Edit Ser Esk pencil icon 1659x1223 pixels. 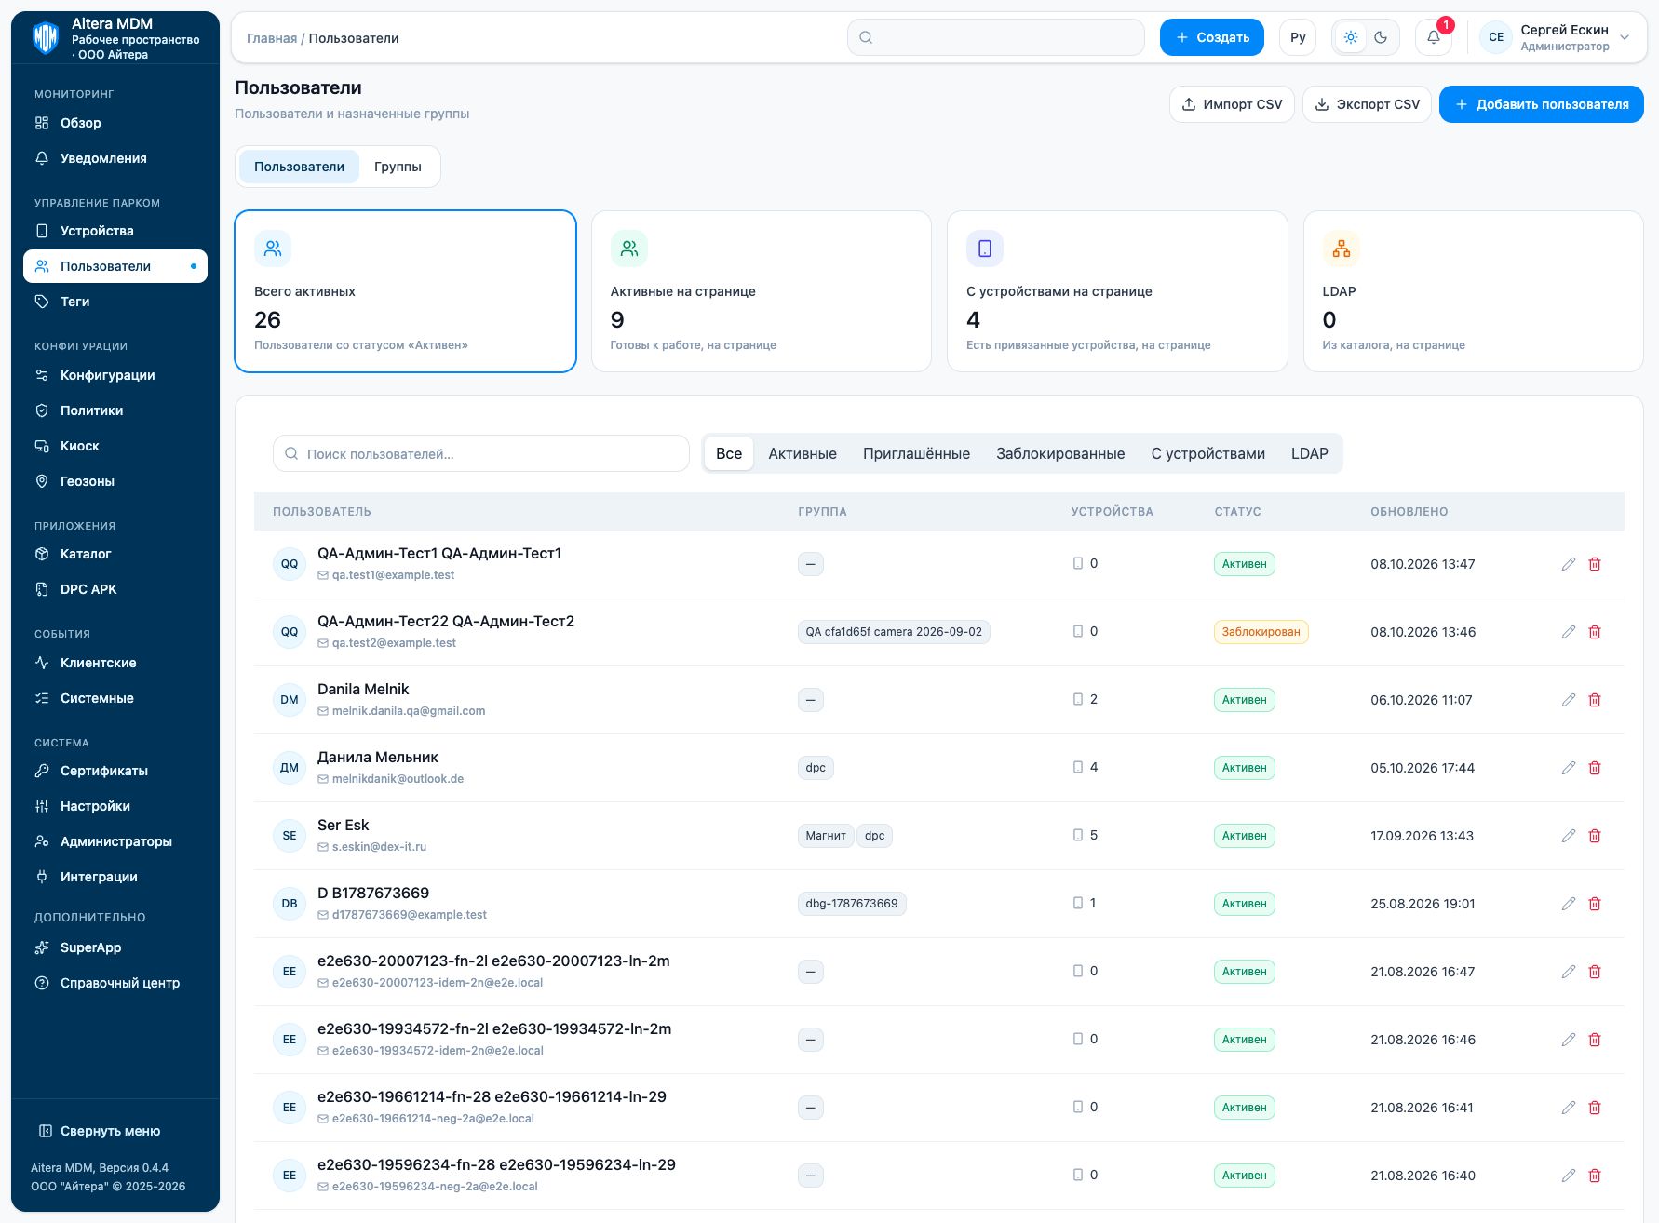point(1569,836)
